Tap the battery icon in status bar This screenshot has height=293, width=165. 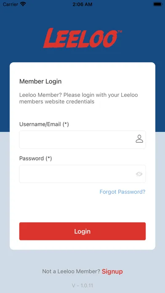[x=157, y=4]
